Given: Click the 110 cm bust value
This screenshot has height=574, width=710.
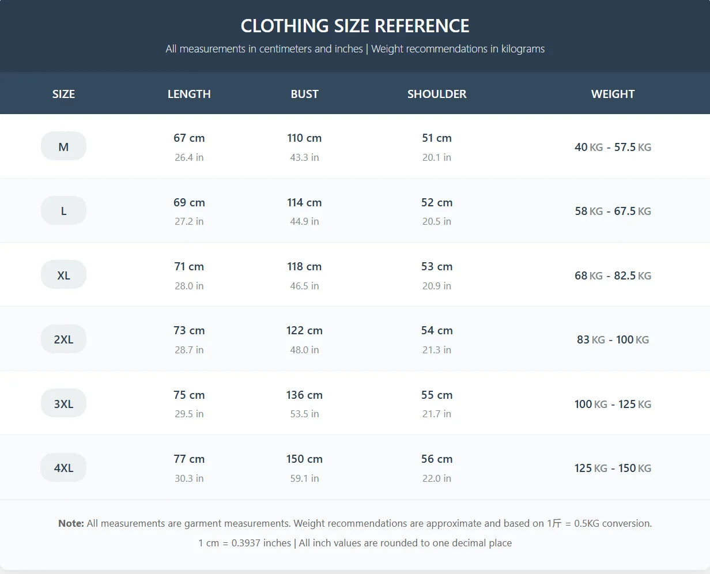Looking at the screenshot, I should click(x=304, y=138).
